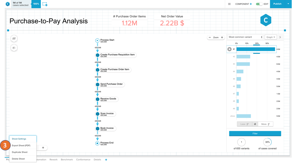The height and width of the screenshot is (163, 292).
Task: Switch to the Conformance tab
Action: point(83,160)
